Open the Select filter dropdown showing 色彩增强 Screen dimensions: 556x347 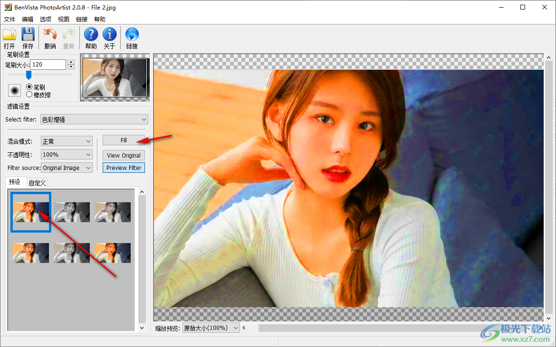click(x=94, y=119)
